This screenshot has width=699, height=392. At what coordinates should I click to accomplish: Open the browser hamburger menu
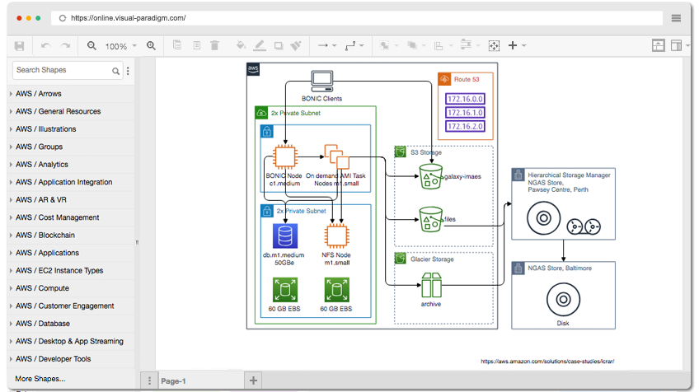[676, 18]
